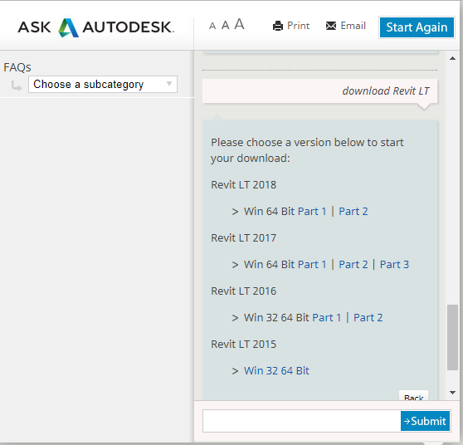Download Revit LT 2017 Part 2
This screenshot has height=445, width=463.
point(353,265)
